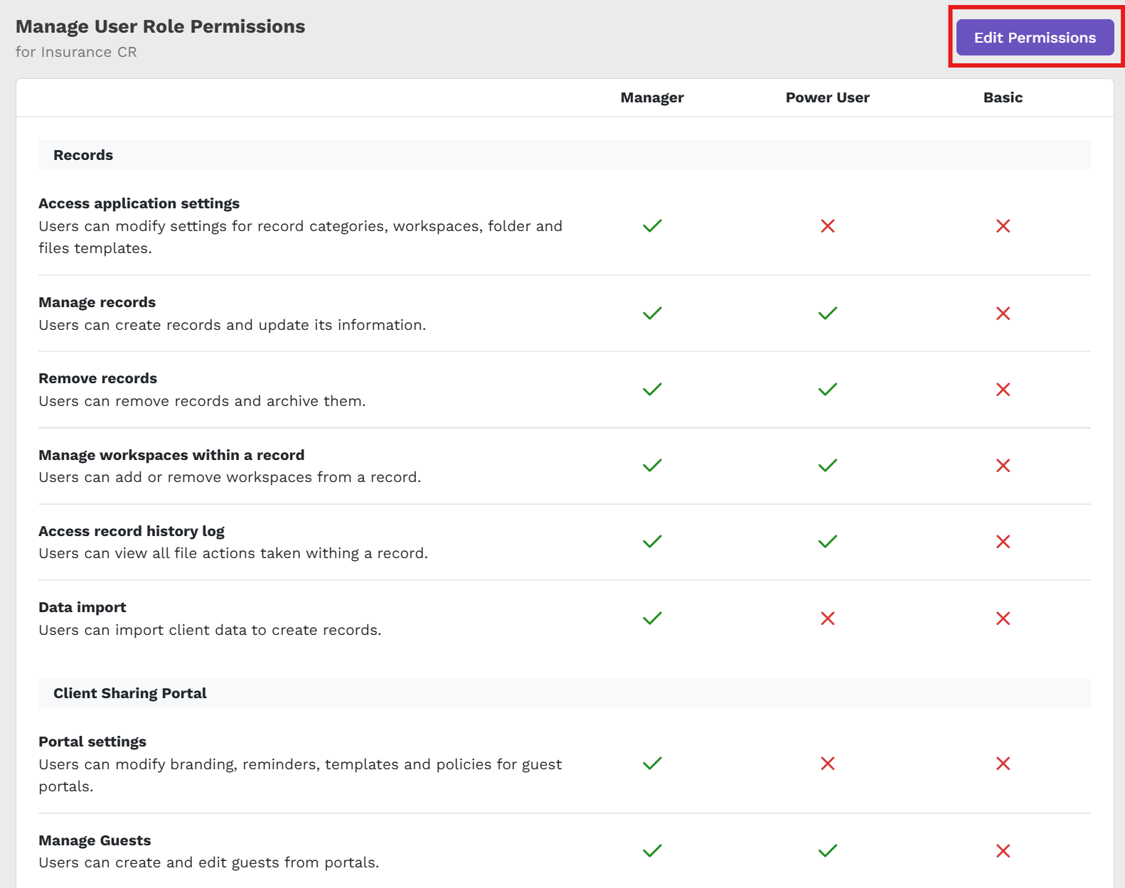Click Basic cross for Access record history log

pyautogui.click(x=1003, y=542)
